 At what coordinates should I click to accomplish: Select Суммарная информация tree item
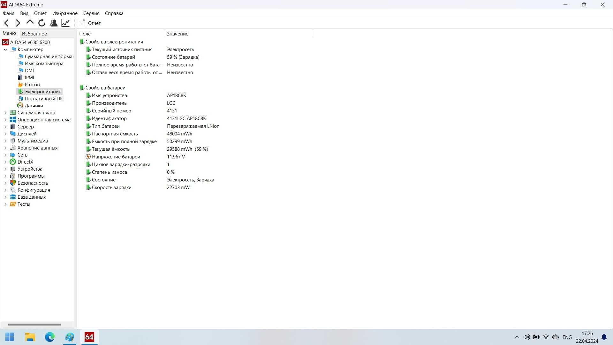pos(46,57)
